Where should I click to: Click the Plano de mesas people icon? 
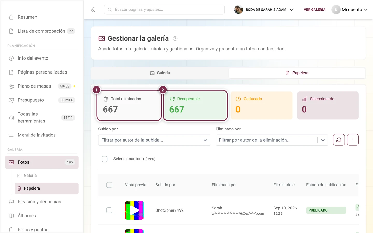coord(11,86)
